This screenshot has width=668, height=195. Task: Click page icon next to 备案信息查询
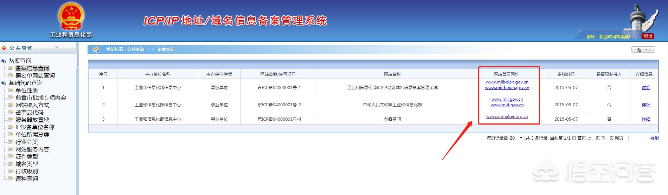(11, 68)
